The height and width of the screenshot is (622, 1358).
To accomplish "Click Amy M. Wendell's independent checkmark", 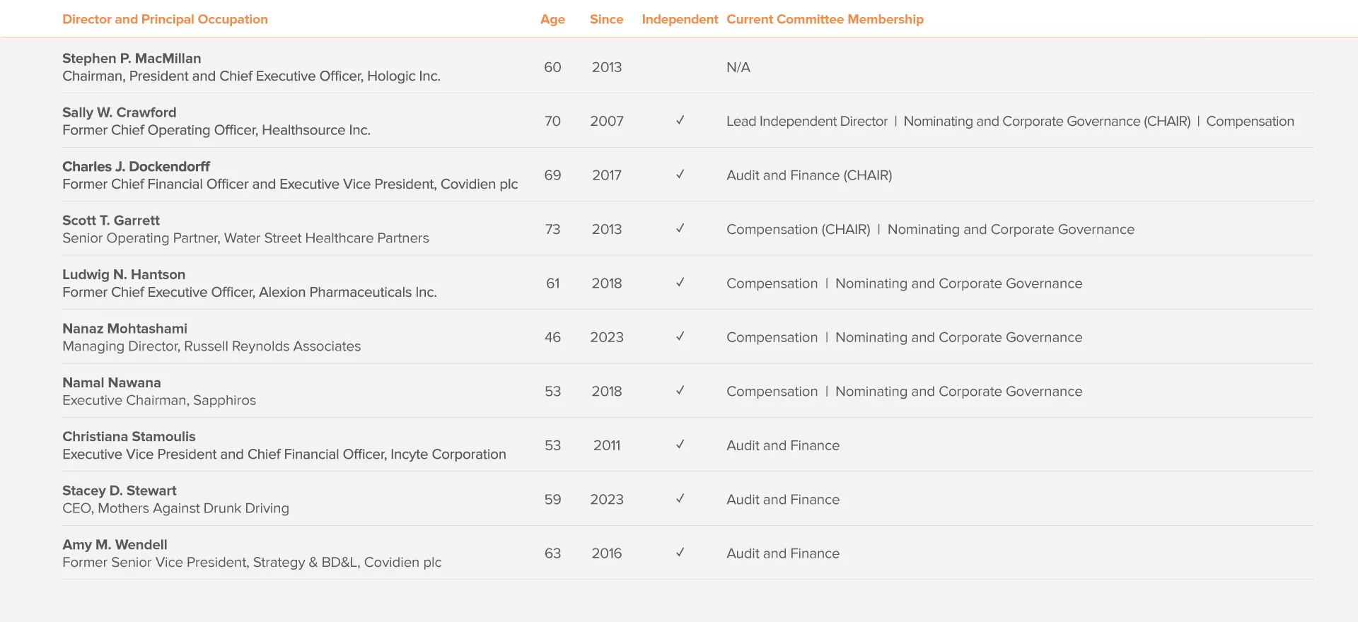I will pyautogui.click(x=680, y=553).
